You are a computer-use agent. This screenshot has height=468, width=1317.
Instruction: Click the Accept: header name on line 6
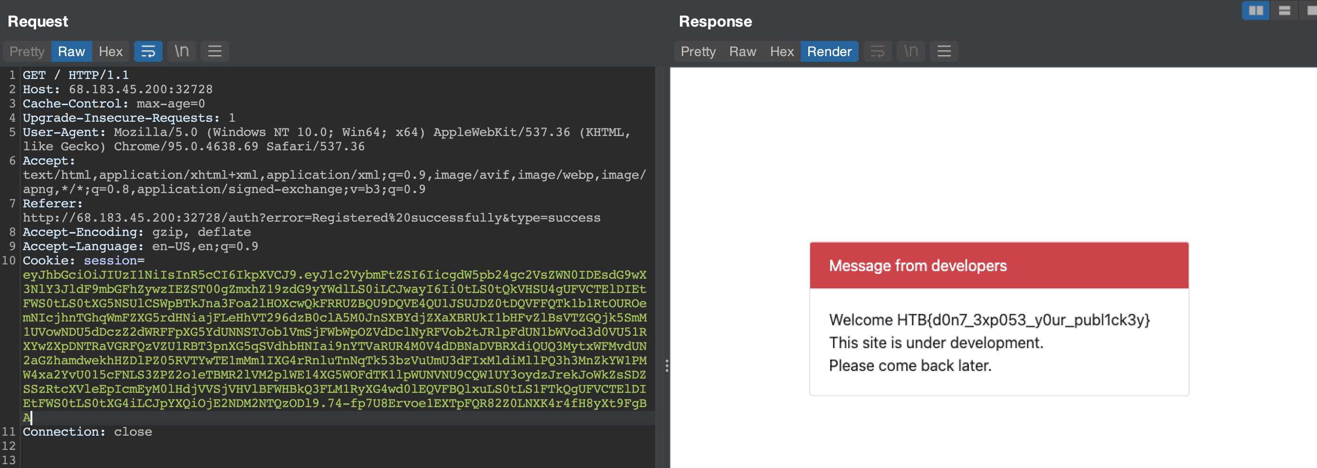(48, 161)
